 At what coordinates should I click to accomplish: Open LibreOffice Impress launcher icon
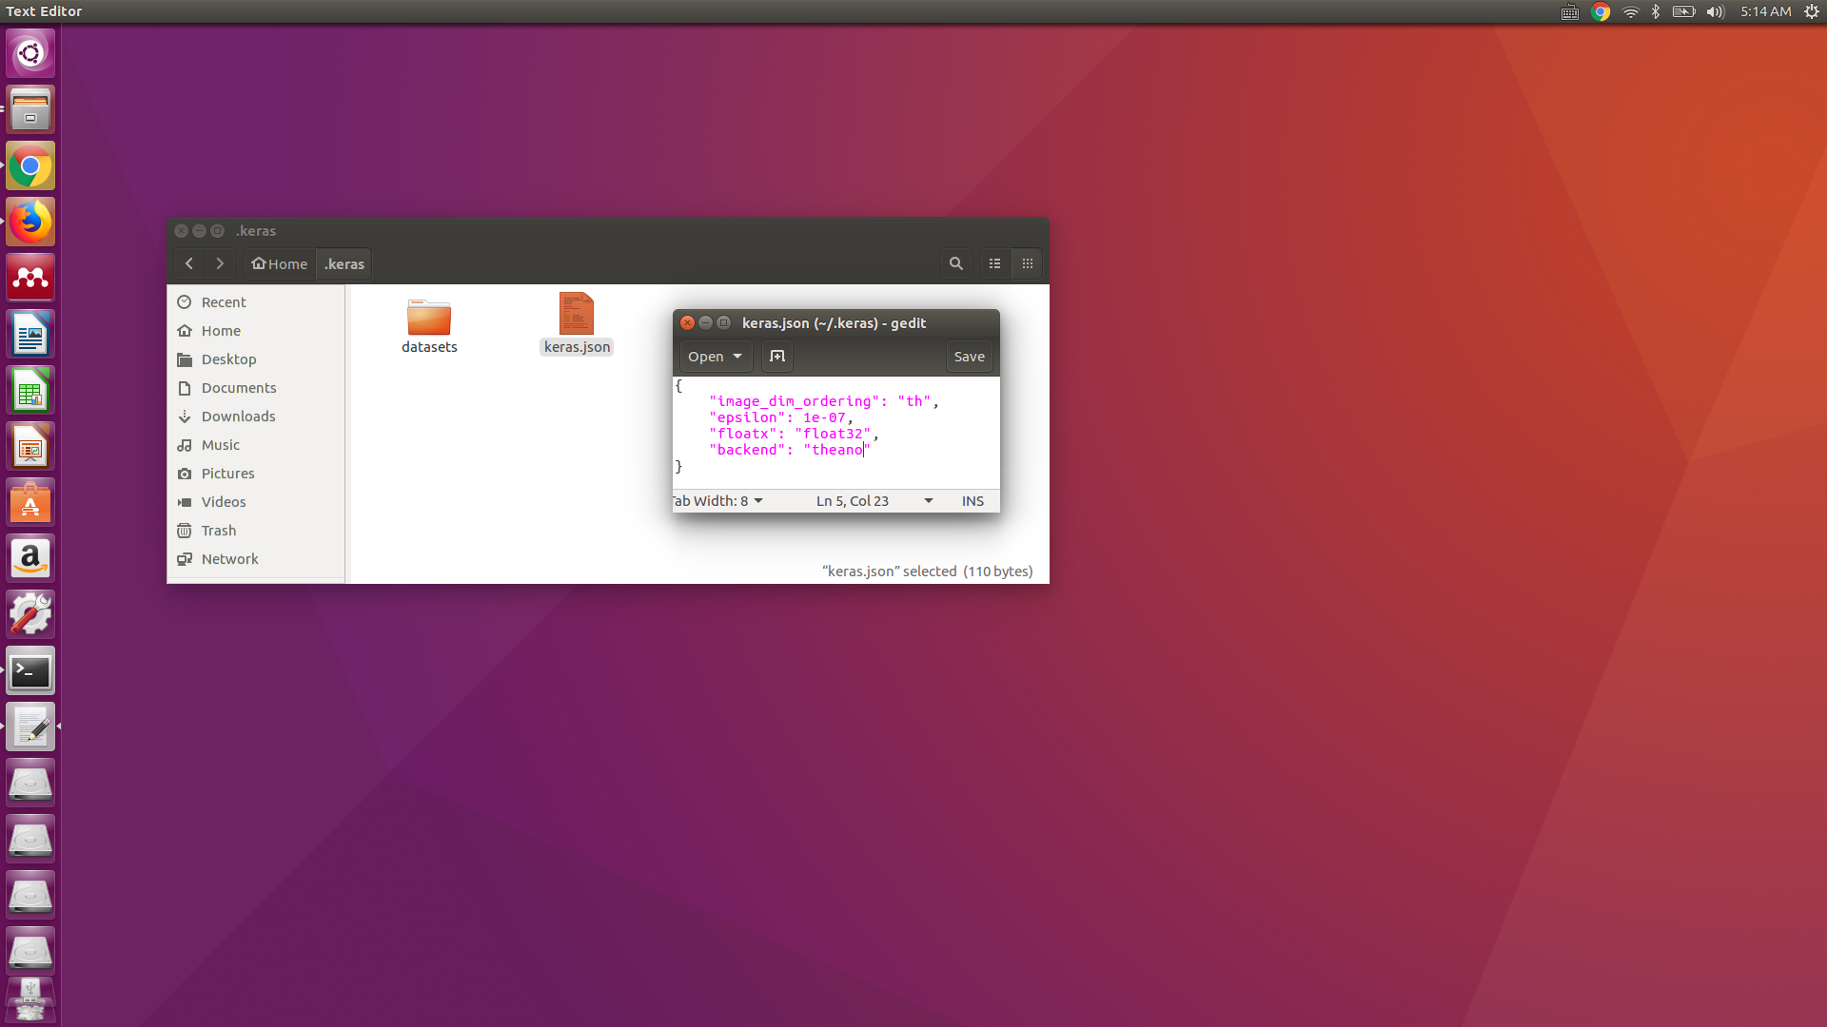(30, 446)
